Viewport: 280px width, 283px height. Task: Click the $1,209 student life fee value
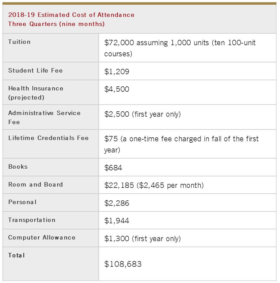point(117,72)
